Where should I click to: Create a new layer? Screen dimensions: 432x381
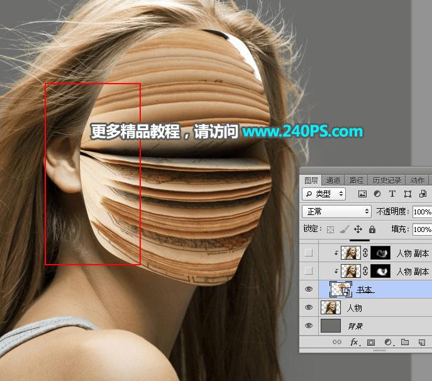click(x=421, y=343)
